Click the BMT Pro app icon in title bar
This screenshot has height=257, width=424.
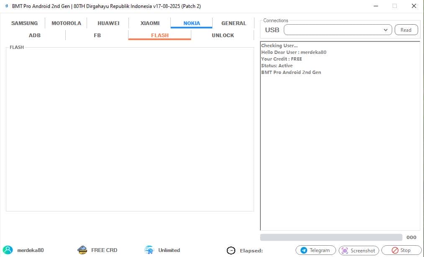pyautogui.click(x=7, y=6)
